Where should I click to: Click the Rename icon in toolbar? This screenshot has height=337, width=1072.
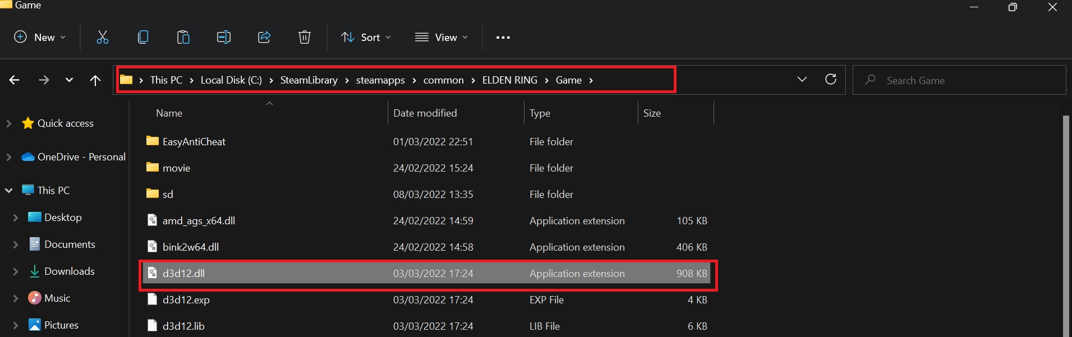223,38
